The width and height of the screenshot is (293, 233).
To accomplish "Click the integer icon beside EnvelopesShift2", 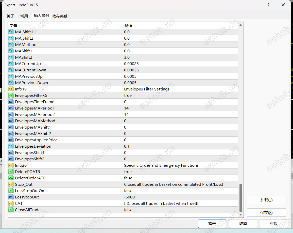I will click(11, 159).
